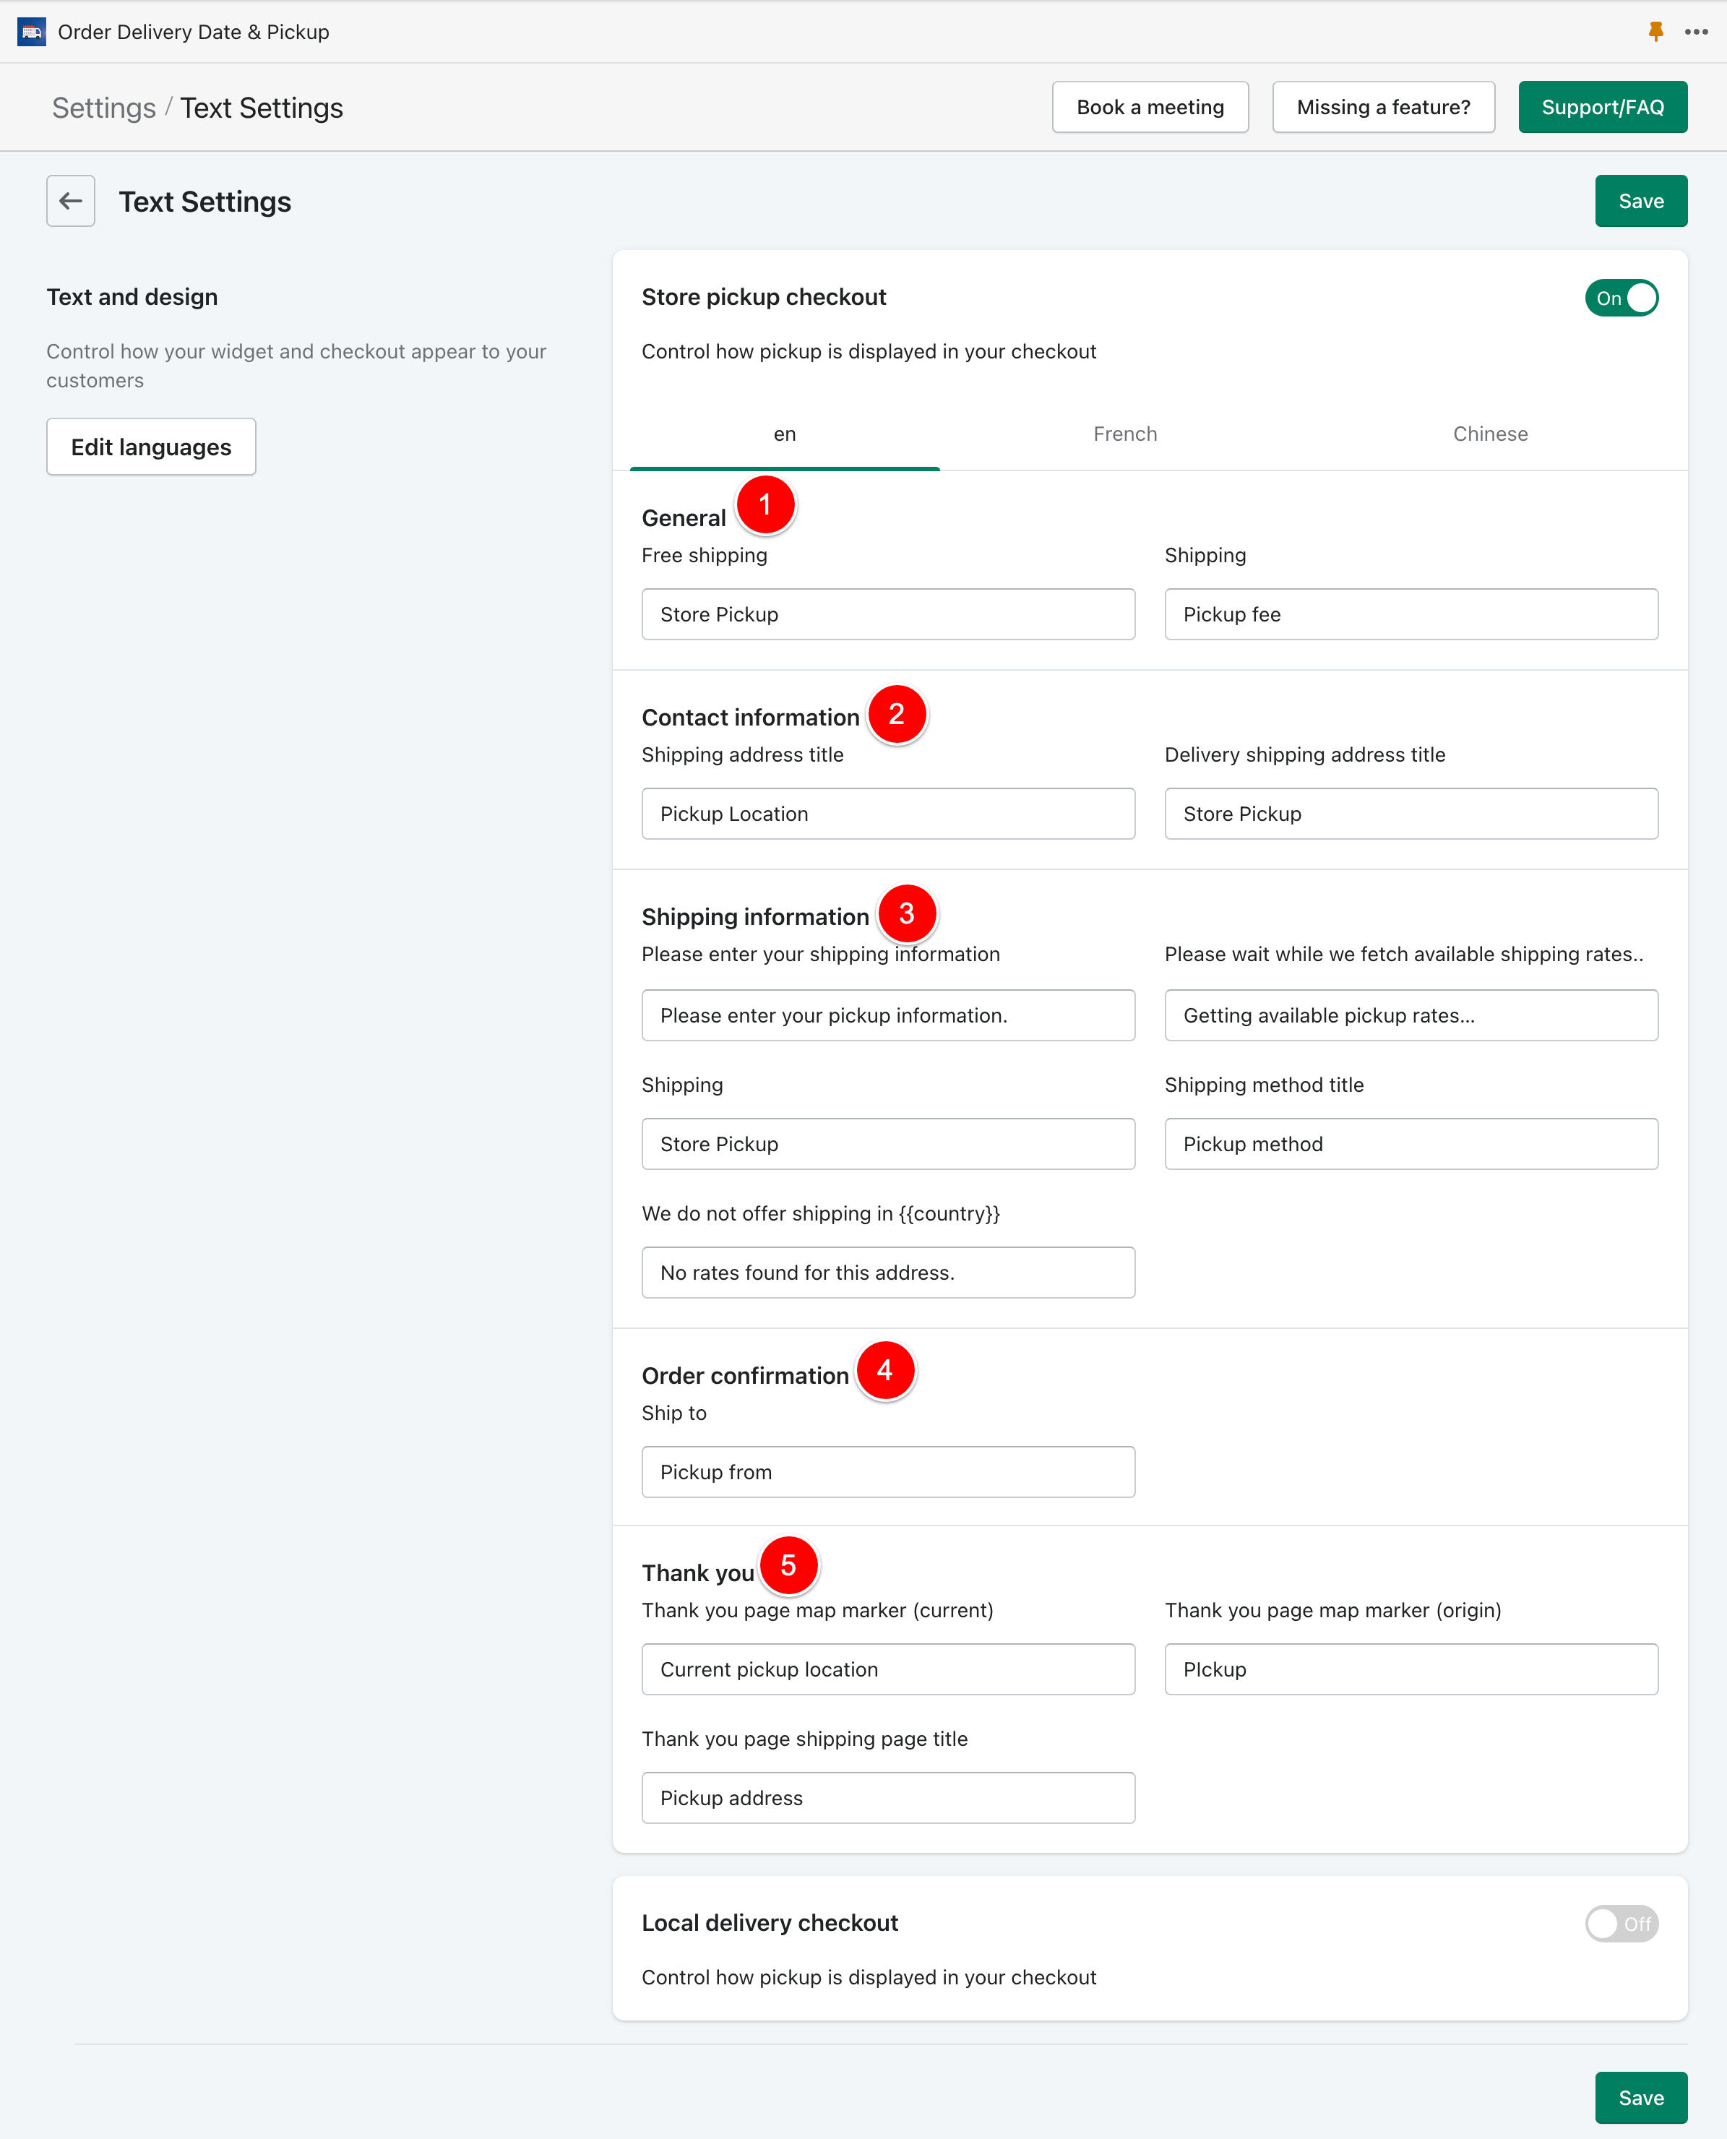This screenshot has width=1727, height=2139.
Task: Click the Settings breadcrumb link
Action: (103, 108)
